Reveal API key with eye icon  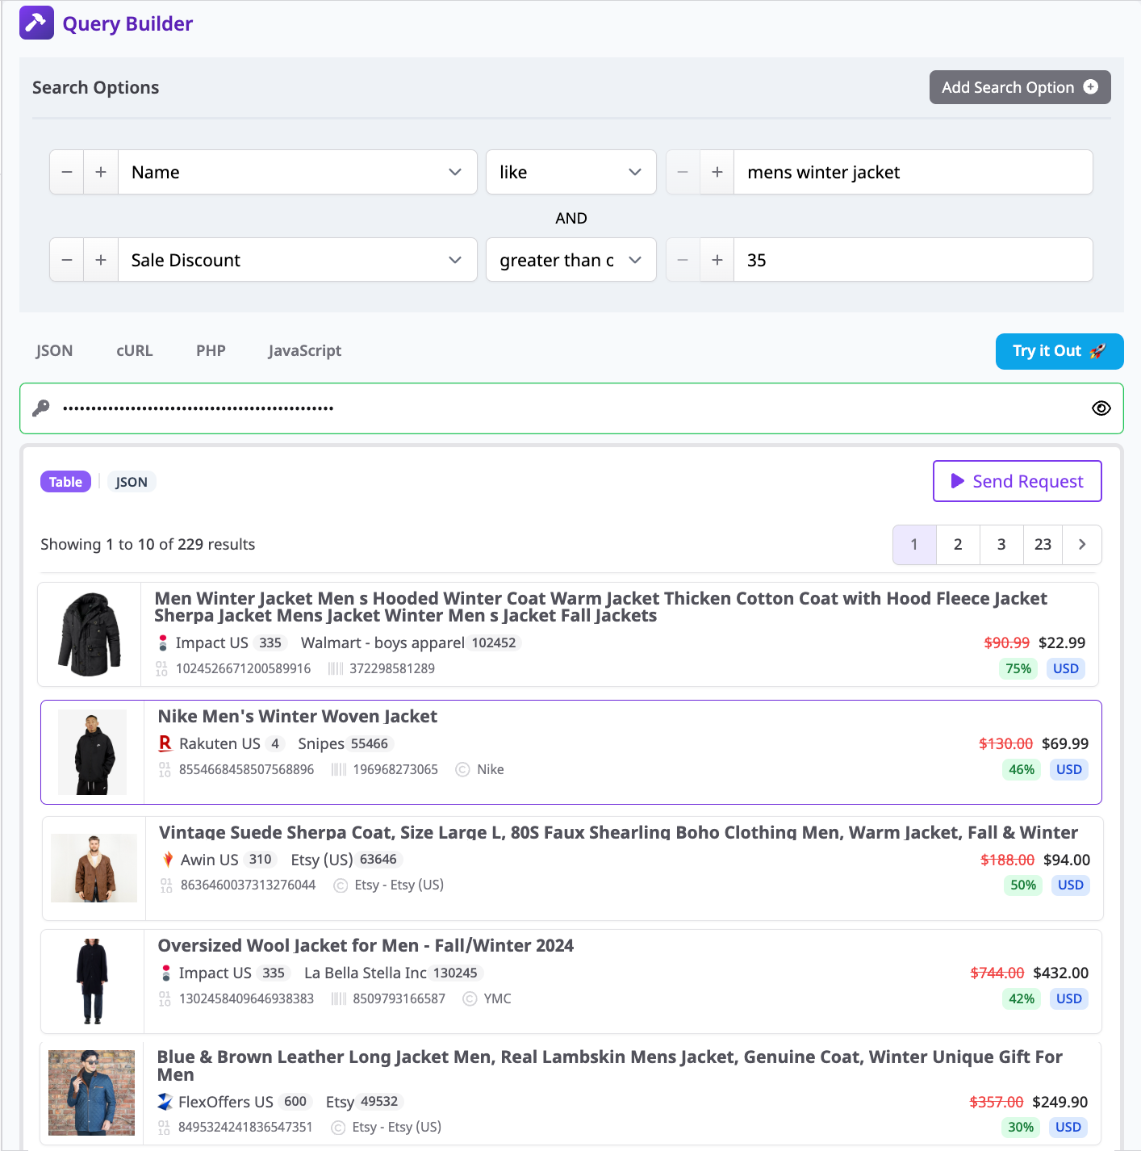pos(1101,408)
